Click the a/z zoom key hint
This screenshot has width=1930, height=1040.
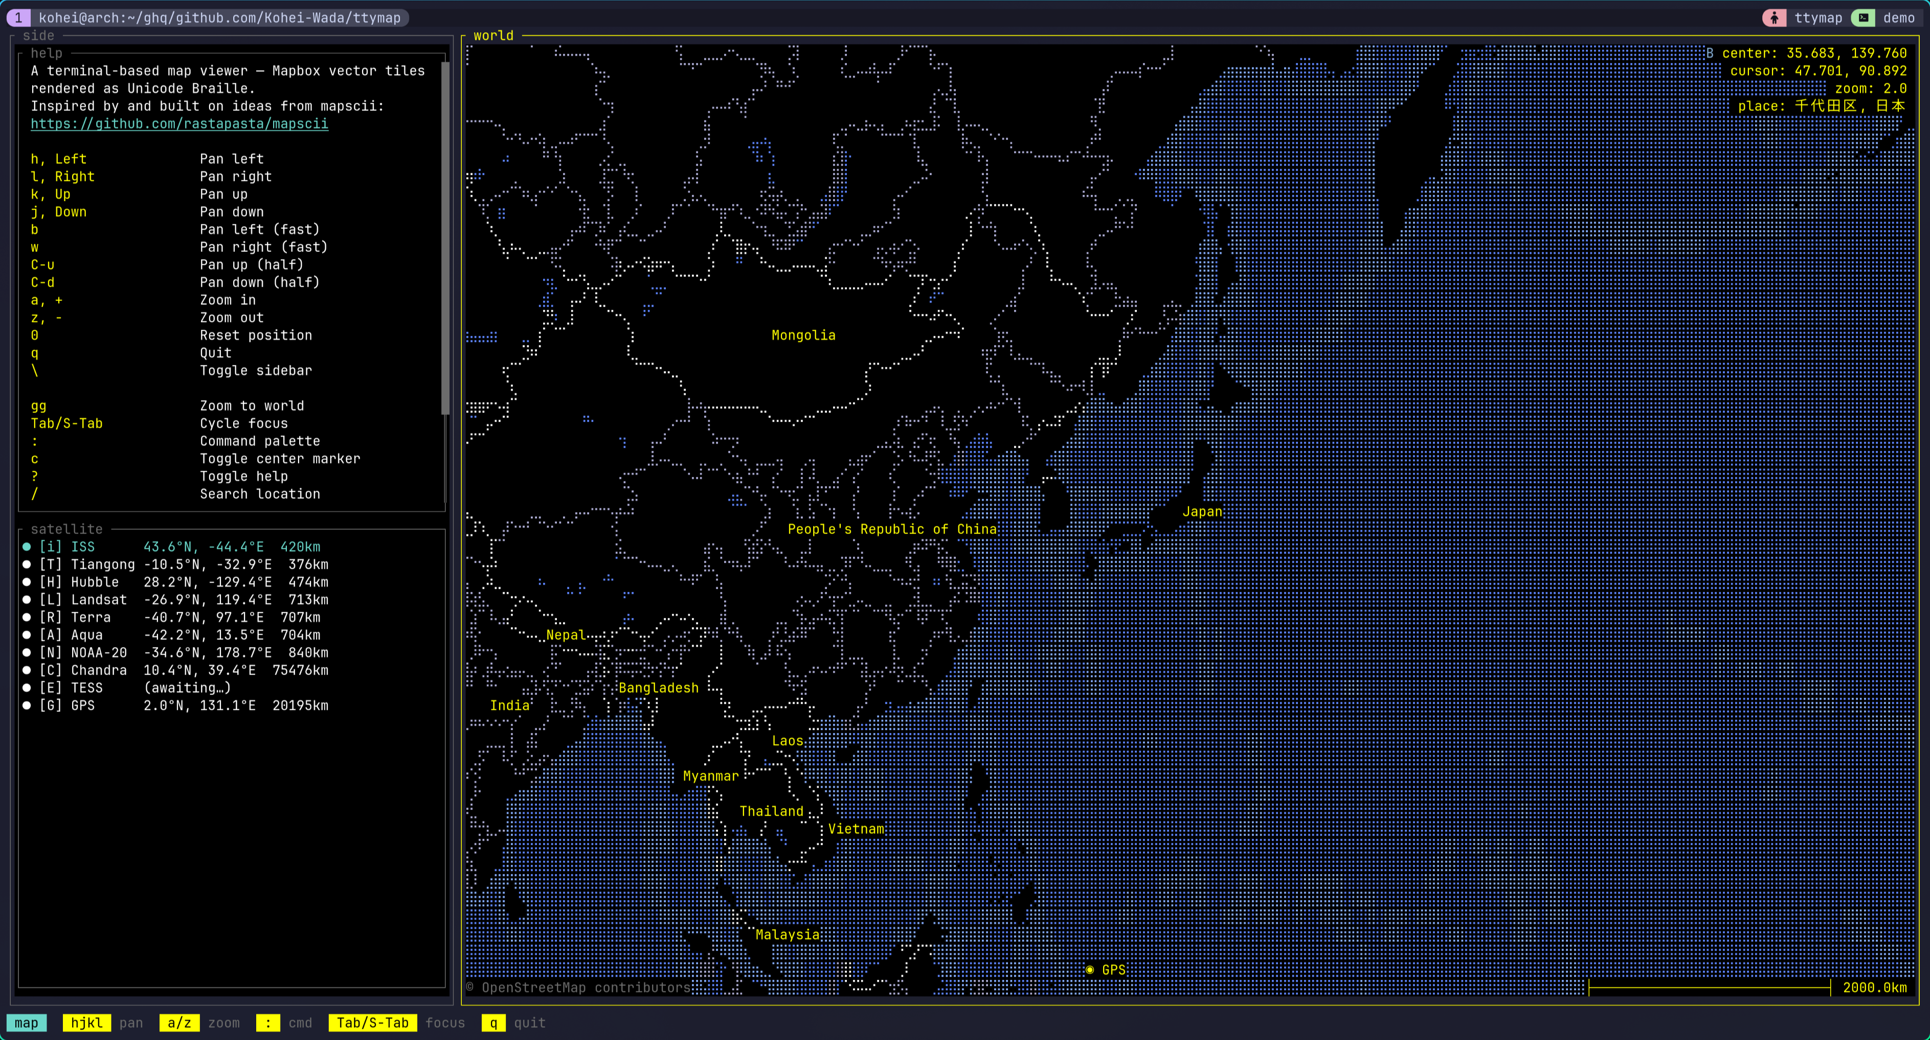[x=179, y=1023]
